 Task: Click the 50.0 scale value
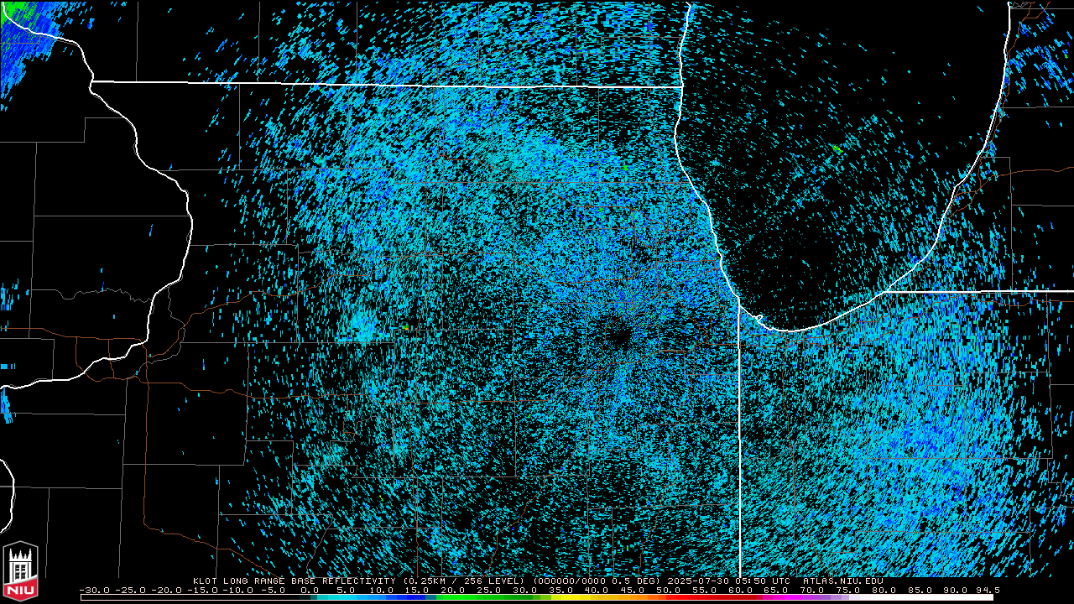(x=668, y=590)
